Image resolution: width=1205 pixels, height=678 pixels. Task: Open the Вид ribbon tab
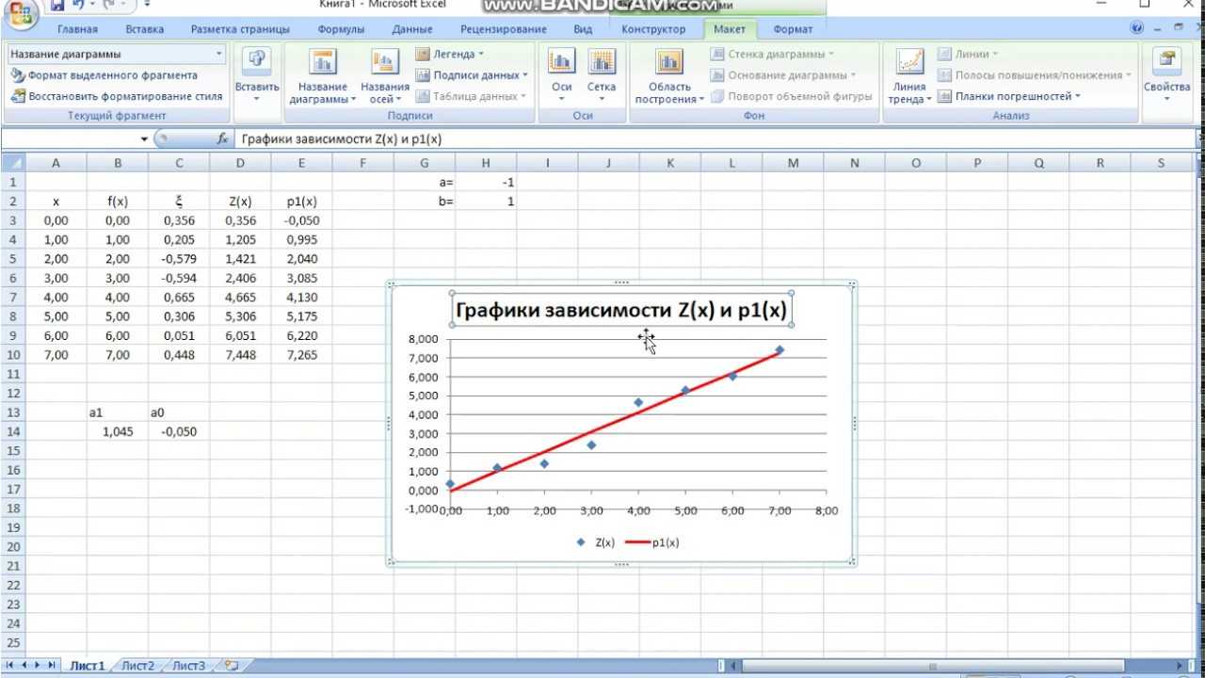tap(583, 29)
